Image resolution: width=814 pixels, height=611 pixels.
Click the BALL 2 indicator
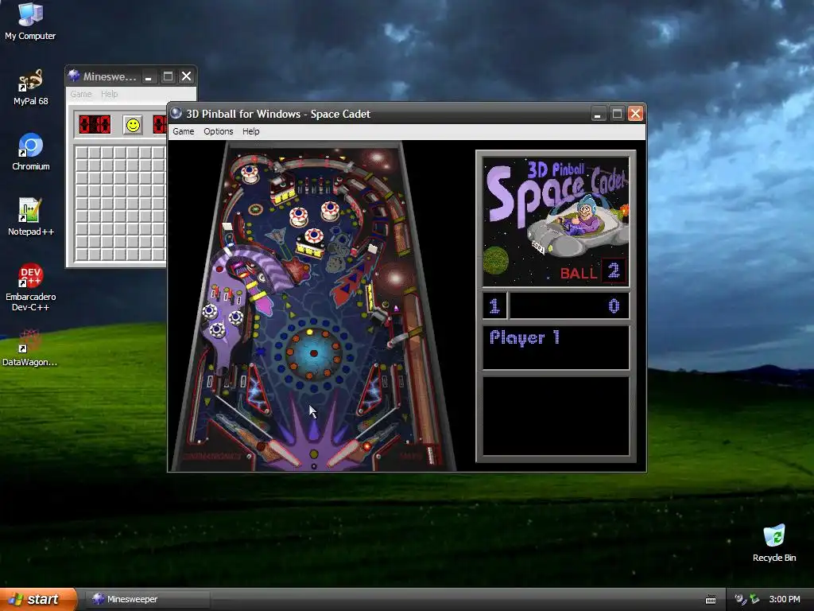(593, 272)
